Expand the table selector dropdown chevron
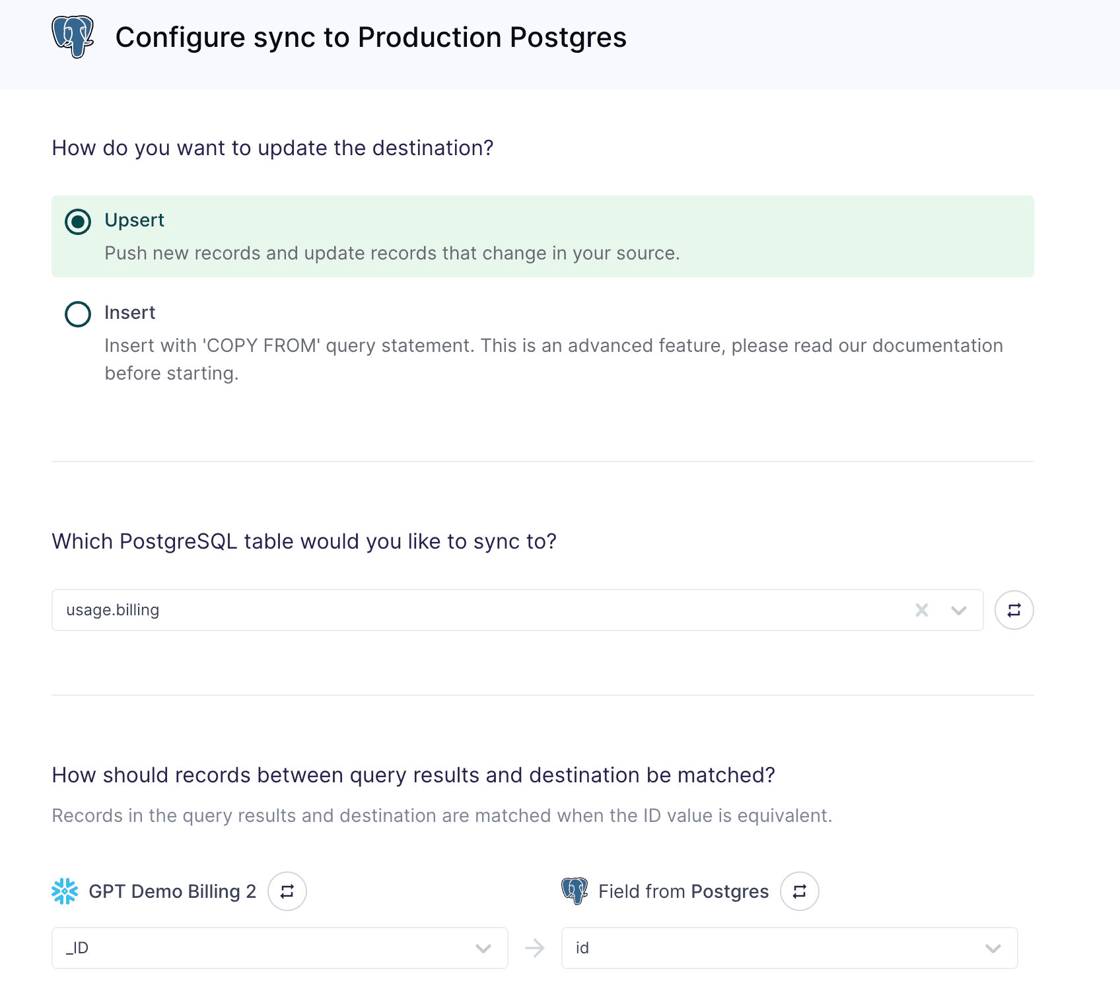The width and height of the screenshot is (1120, 985). tap(959, 610)
